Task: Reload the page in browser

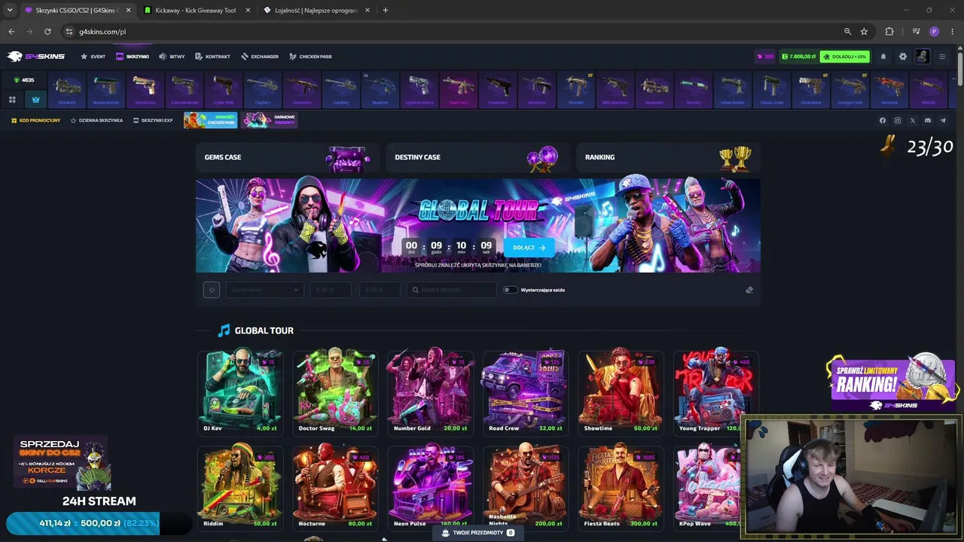Action: pos(47,32)
